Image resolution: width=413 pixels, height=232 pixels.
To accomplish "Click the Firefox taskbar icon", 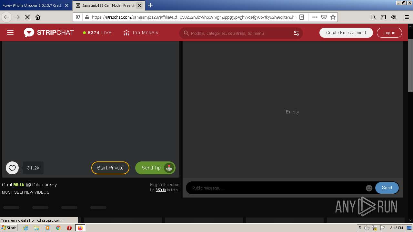I will 80,228.
